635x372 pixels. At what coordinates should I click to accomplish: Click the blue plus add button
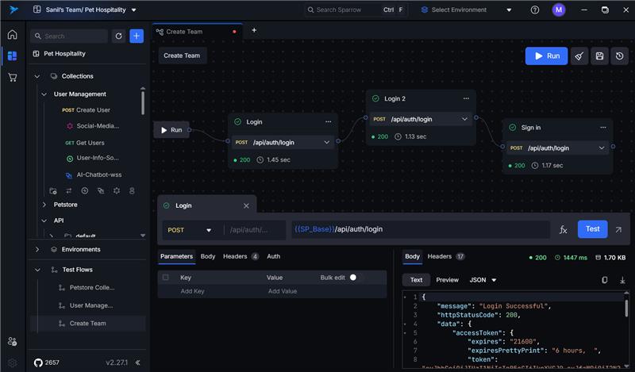[x=137, y=36]
